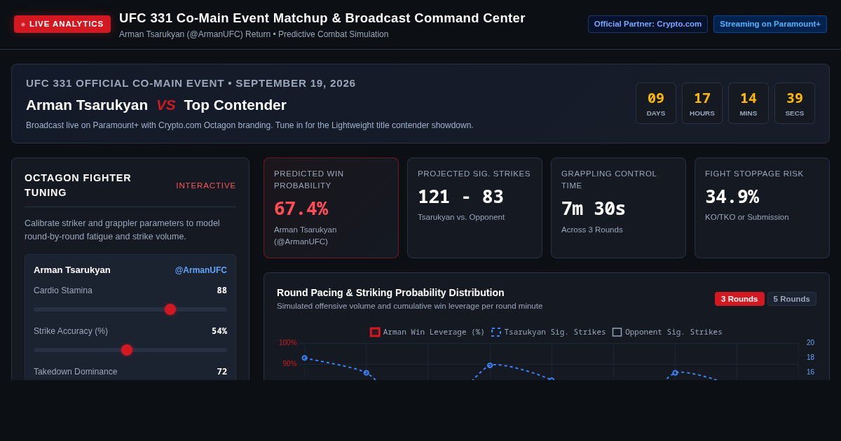Click the 67.4% win probability value
The image size is (841, 441).
(x=301, y=209)
